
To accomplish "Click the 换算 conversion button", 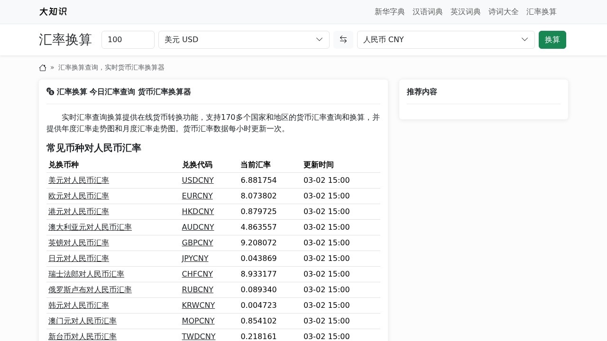I will tap(552, 40).
